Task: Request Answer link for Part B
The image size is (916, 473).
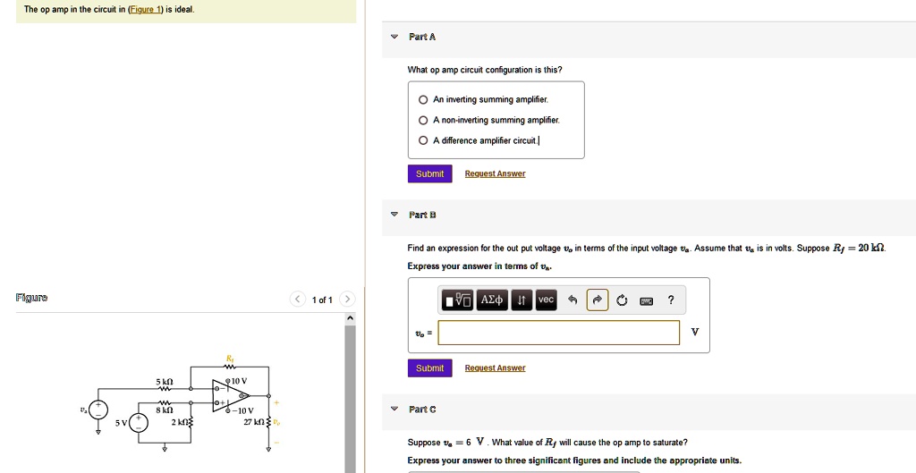Action: point(495,367)
